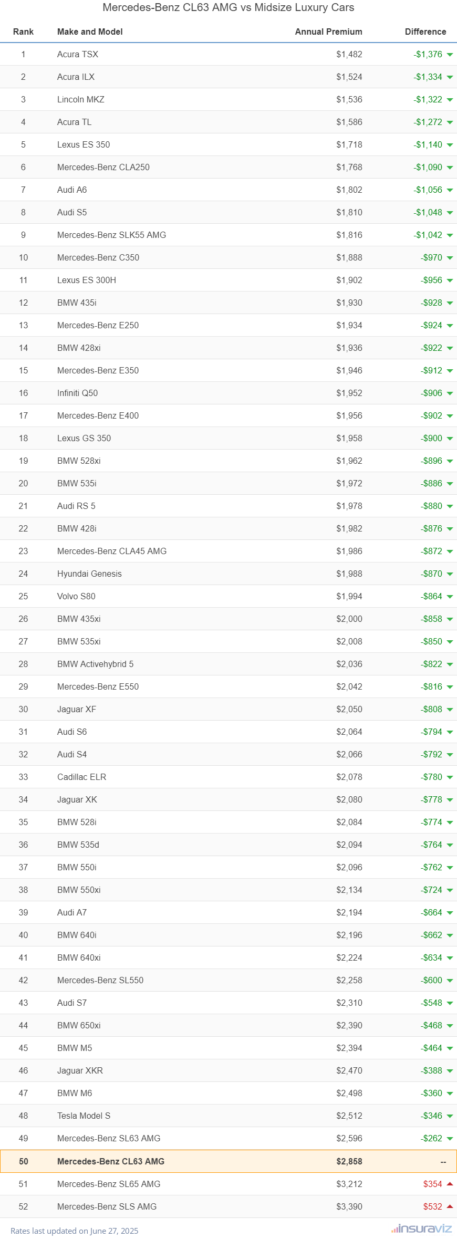Click green arrow in Jaguar XF row
Image resolution: width=457 pixels, height=1239 pixels.
point(450,710)
